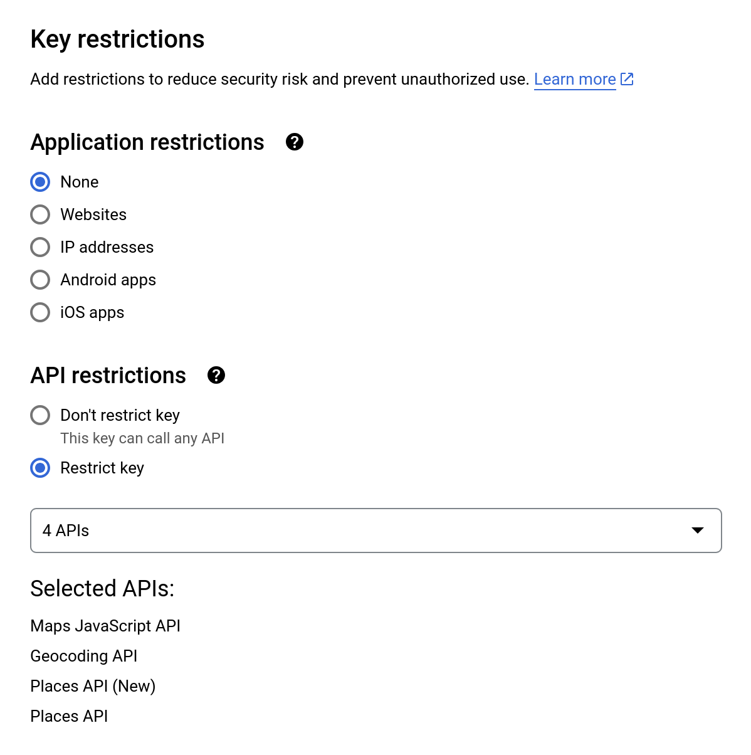Click 'This key can call any API' text
Screen dimensions: 751x755
click(x=142, y=438)
